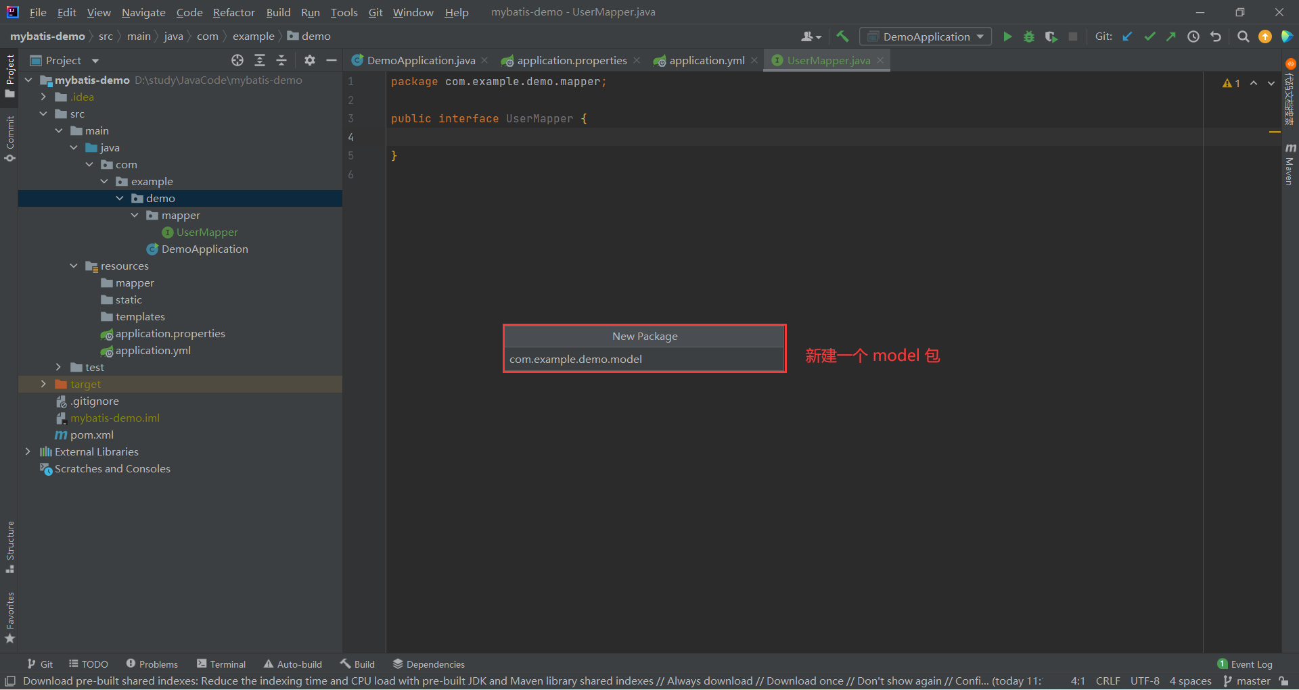Open the Build menu
1299x690 pixels.
coord(278,12)
